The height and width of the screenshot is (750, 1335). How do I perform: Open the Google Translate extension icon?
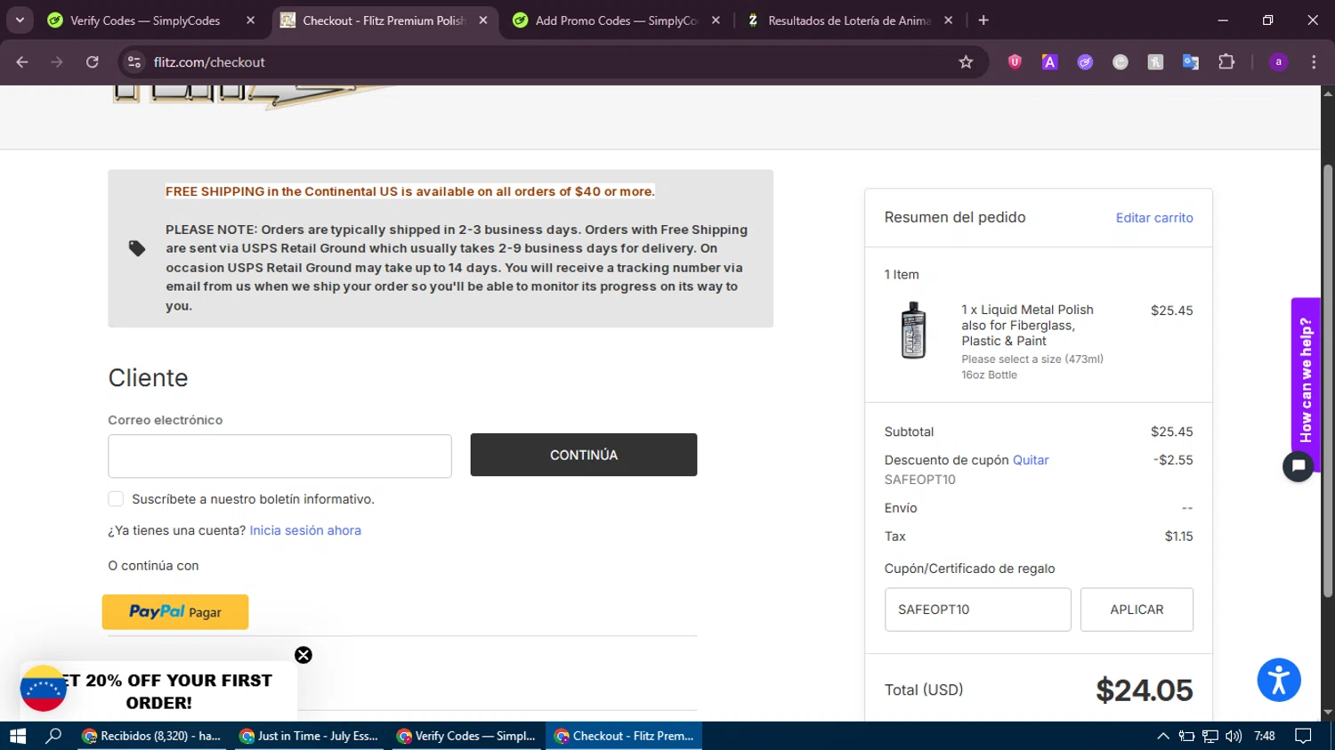(1191, 62)
